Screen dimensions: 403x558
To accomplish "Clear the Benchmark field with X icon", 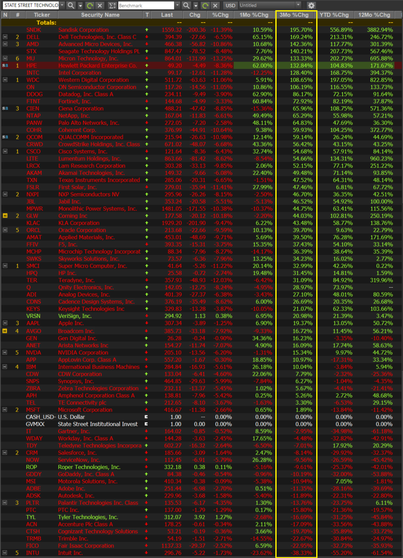I will [215, 6].
